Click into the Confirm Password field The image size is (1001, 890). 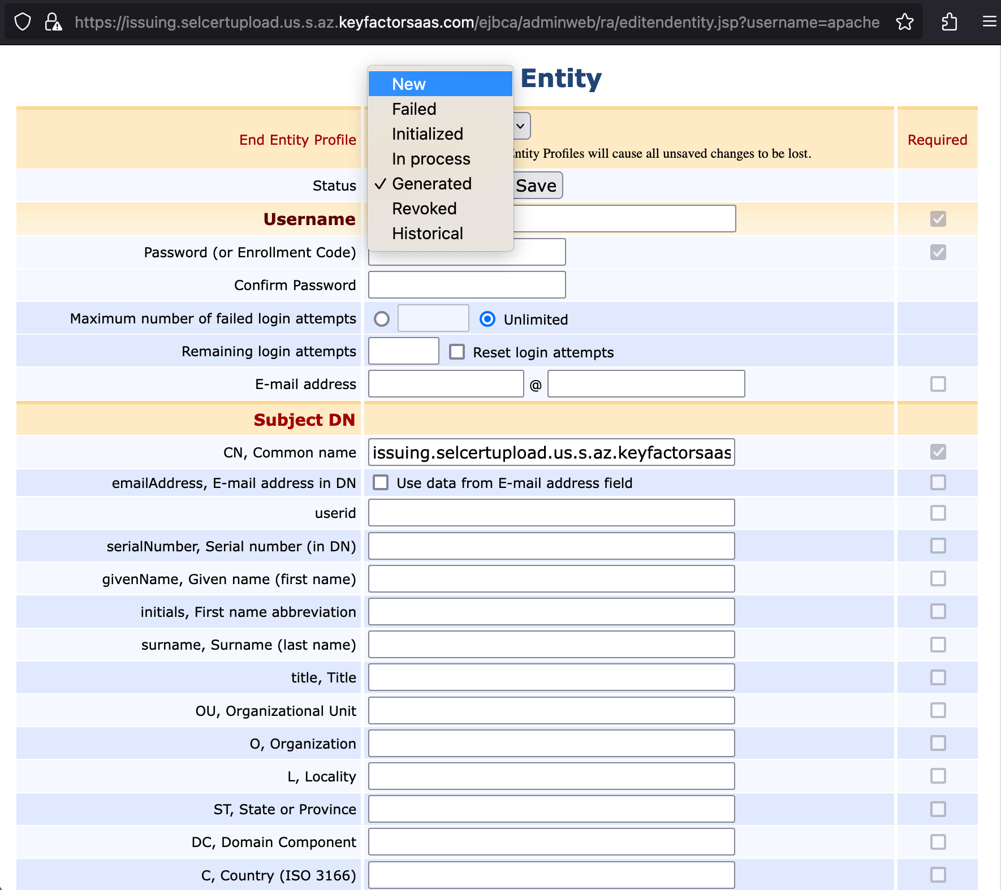[467, 285]
